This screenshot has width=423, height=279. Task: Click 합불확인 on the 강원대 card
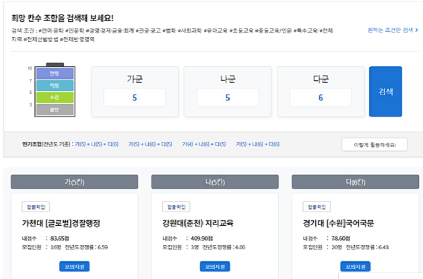(x=176, y=207)
